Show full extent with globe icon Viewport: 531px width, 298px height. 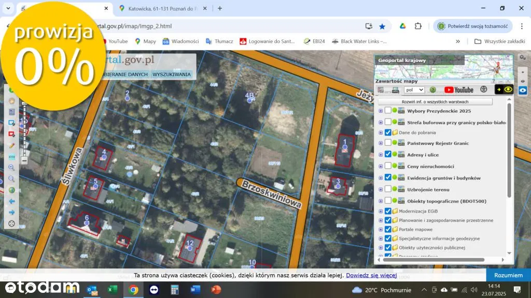pyautogui.click(x=11, y=190)
